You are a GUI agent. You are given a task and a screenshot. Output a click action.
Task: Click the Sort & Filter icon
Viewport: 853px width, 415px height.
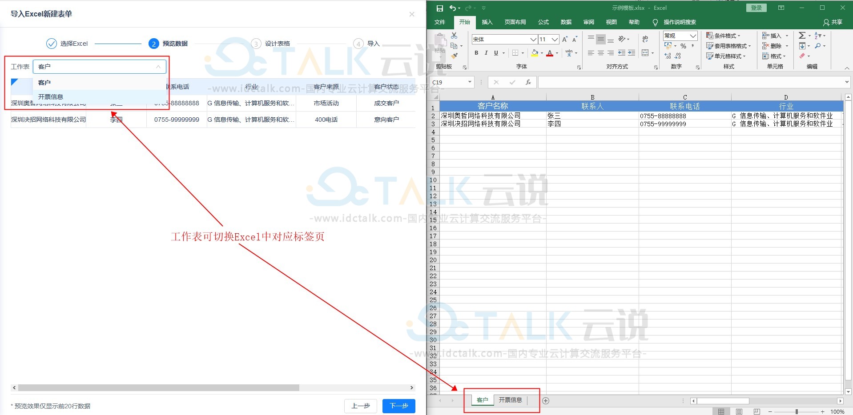click(x=818, y=36)
